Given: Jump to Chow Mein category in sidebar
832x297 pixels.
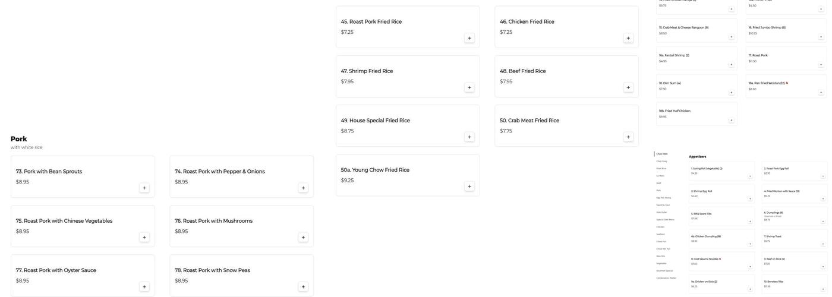Looking at the screenshot, I should coord(662,154).
